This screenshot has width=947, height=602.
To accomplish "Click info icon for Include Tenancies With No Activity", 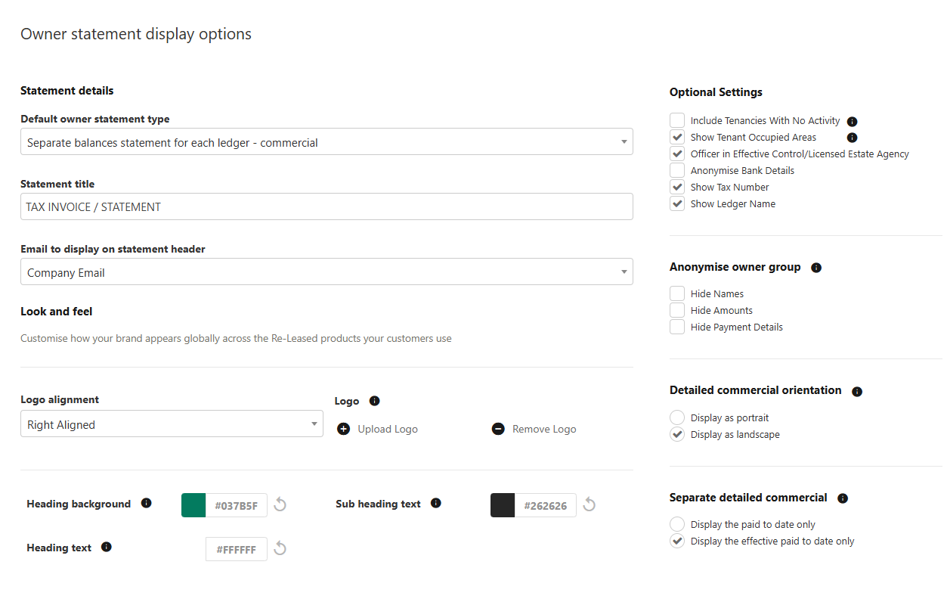I will [x=852, y=121].
